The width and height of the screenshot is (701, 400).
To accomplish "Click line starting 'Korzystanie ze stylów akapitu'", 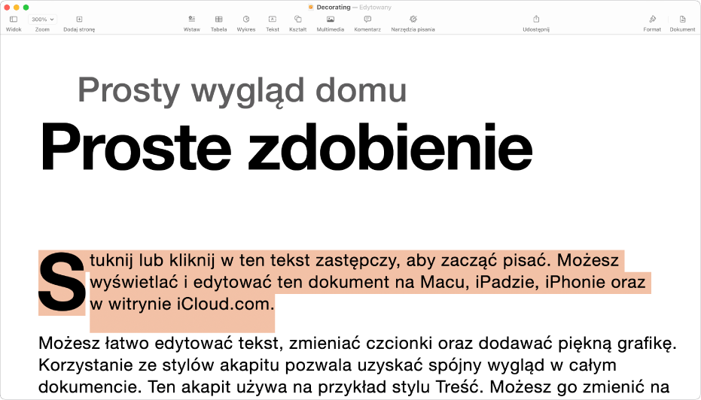I will tap(328, 365).
